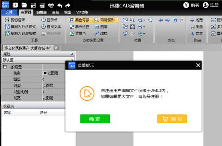The width and height of the screenshot is (222, 146).
Task: Click 复制为EMF格式
Action: coord(20,27)
